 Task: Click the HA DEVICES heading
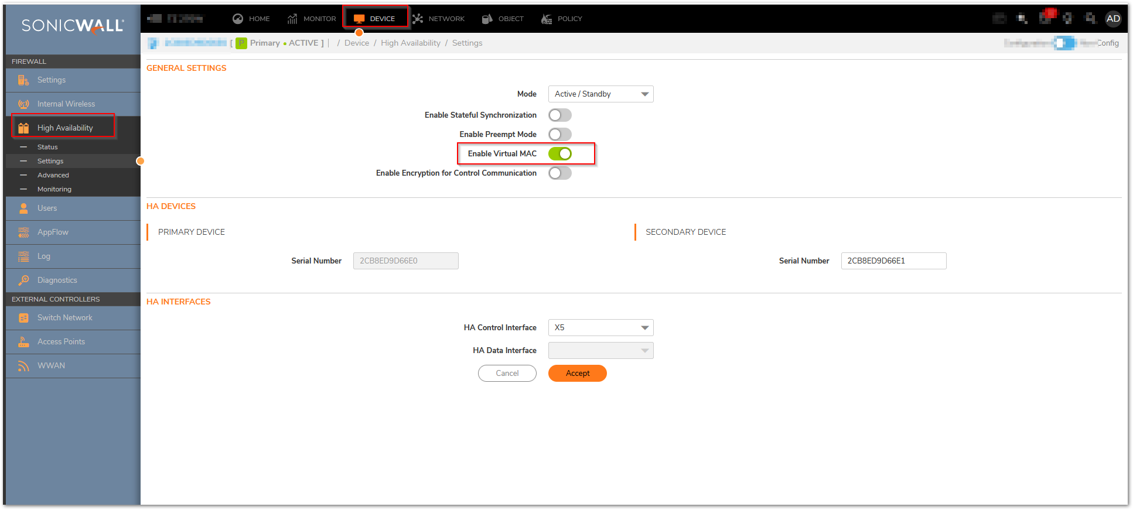tap(171, 207)
